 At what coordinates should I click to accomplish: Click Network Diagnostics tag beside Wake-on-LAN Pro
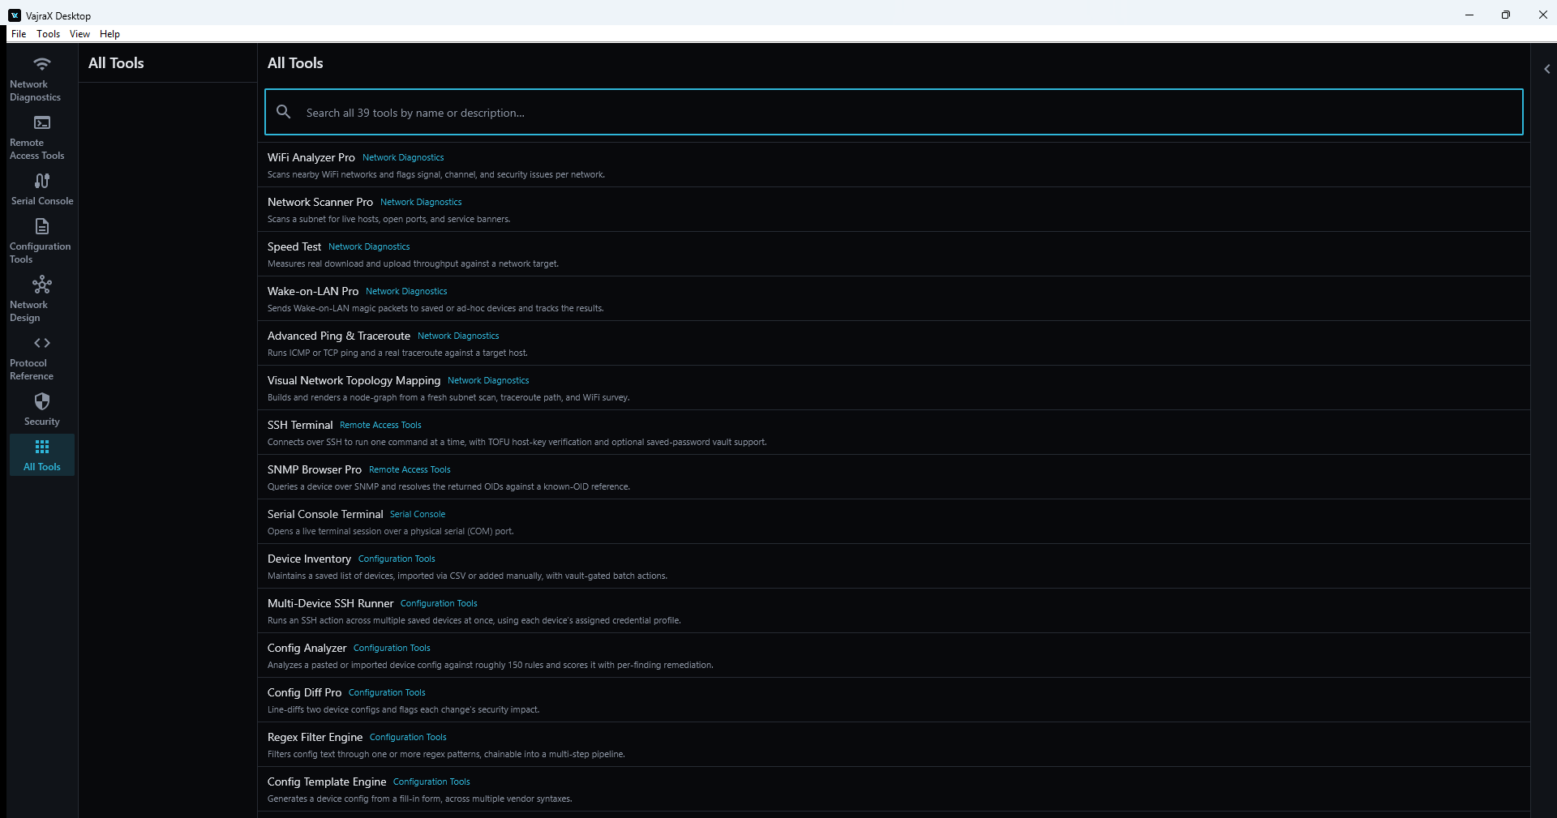coord(406,291)
